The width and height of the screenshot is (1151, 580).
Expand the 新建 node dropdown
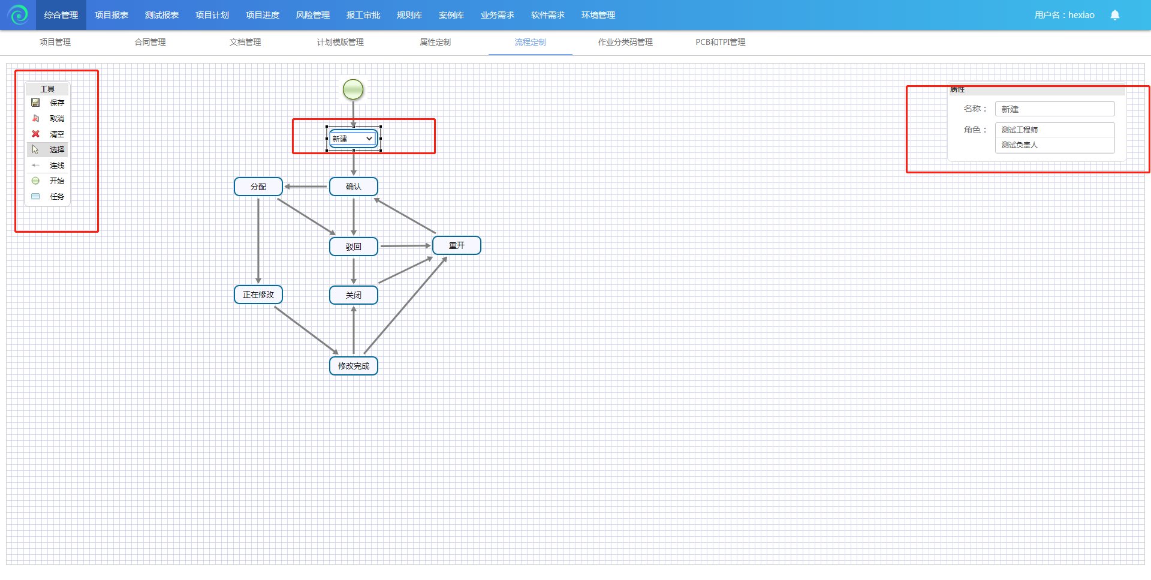[369, 139]
